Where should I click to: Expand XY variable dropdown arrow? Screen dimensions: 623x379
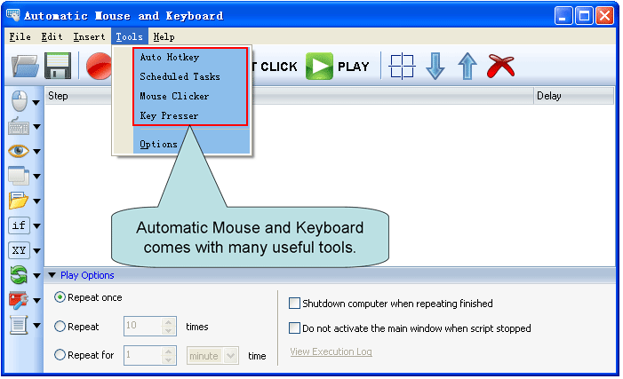click(x=37, y=251)
